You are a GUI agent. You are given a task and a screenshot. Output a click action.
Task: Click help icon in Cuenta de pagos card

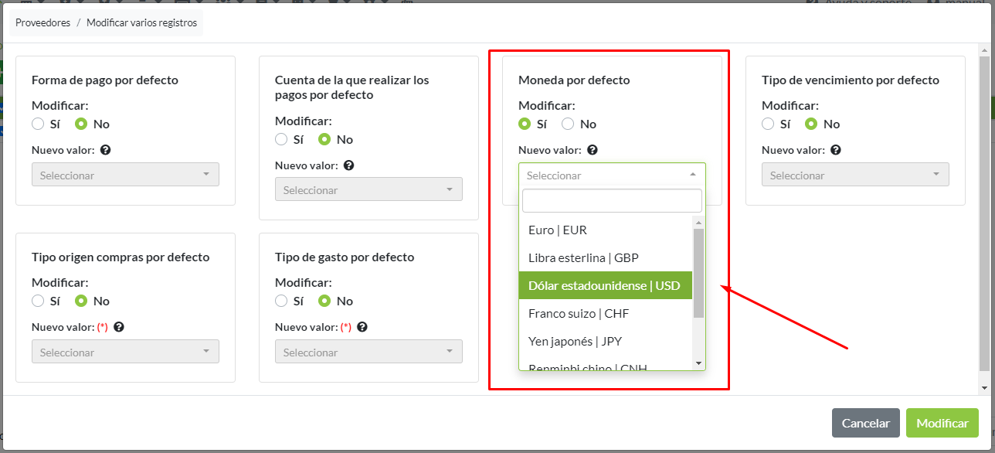pyautogui.click(x=349, y=165)
